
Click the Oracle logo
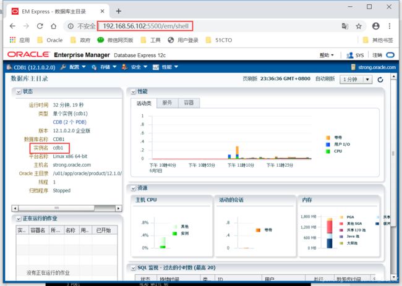(x=28, y=54)
